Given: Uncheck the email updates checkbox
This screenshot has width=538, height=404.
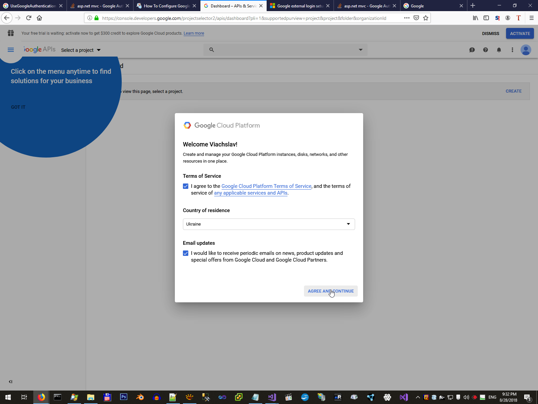Looking at the screenshot, I should pyautogui.click(x=186, y=253).
